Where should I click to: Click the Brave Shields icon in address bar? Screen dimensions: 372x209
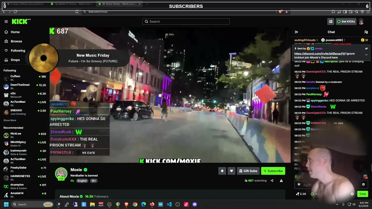click(280, 12)
